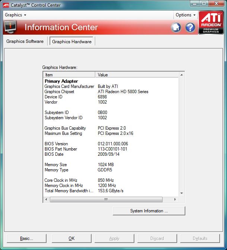Minimize the Catalyst Control Center window
Image resolution: width=227 pixels, height=250 pixels.
pyautogui.click(x=195, y=3)
